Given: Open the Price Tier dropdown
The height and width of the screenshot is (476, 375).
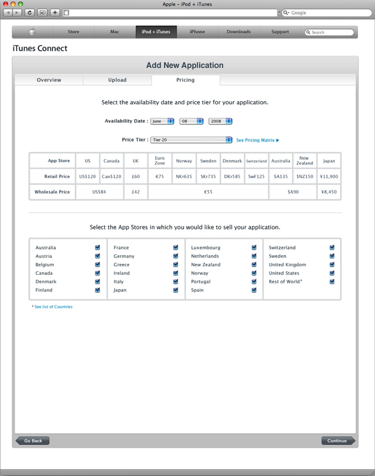Looking at the screenshot, I should click(191, 140).
